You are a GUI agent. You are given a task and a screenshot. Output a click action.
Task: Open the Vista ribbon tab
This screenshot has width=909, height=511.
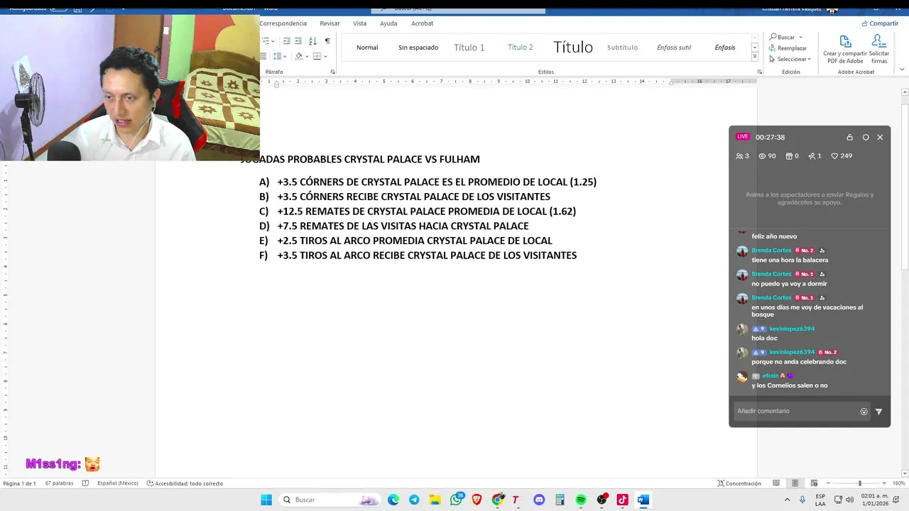click(360, 23)
